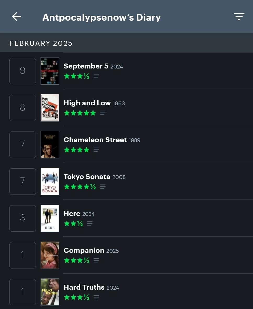Screen dimensions: 253x309
Task: Open the diary filter options icon
Action: pos(239,16)
